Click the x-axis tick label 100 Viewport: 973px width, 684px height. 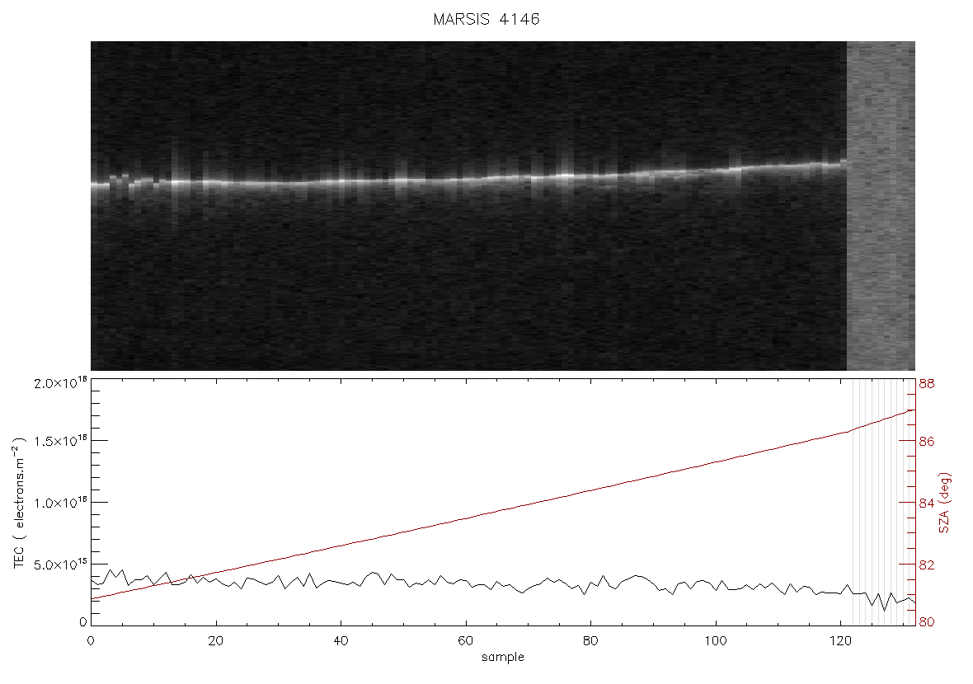[x=716, y=640]
